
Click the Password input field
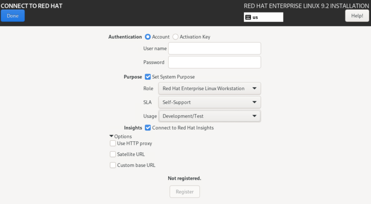[x=214, y=62]
